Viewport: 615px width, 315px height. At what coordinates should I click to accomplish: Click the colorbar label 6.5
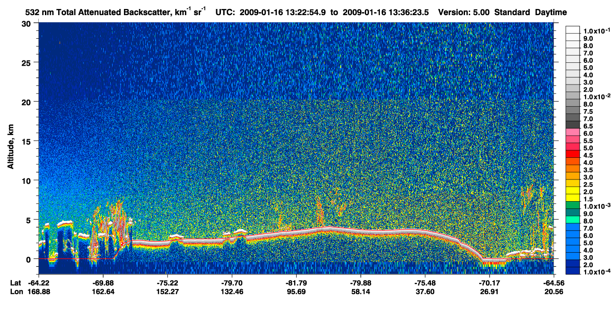588,126
